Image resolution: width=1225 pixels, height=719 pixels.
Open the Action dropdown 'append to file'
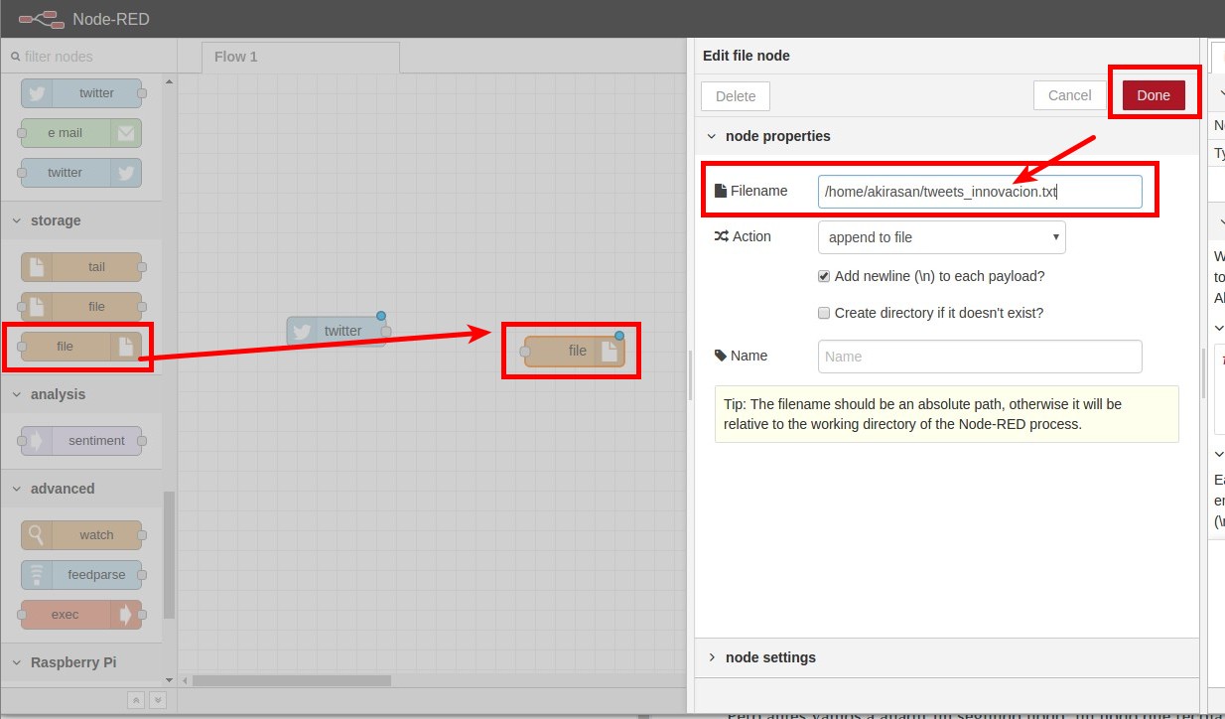click(x=941, y=237)
